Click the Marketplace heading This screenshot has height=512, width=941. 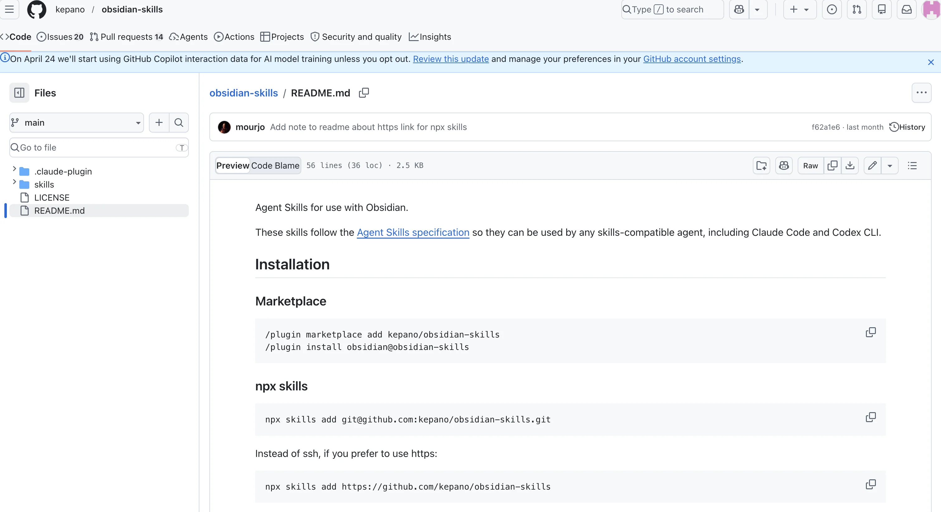[291, 302]
